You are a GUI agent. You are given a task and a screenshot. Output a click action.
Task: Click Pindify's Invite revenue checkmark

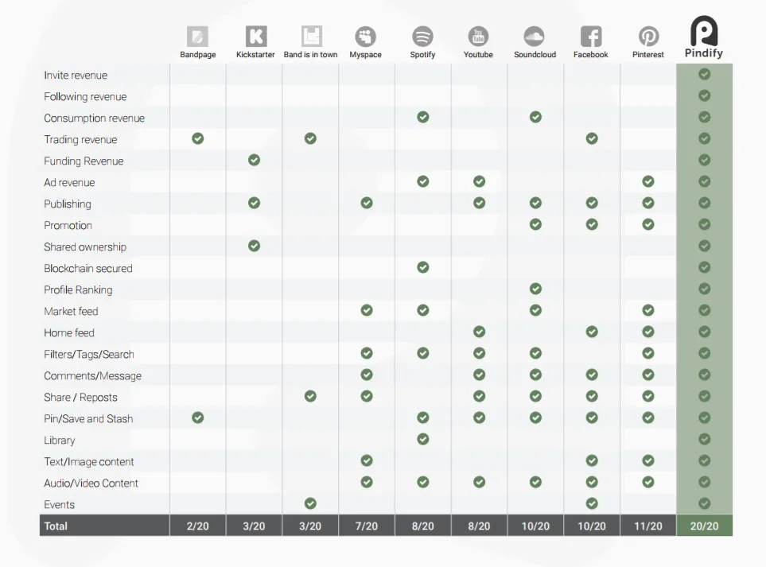click(x=705, y=74)
